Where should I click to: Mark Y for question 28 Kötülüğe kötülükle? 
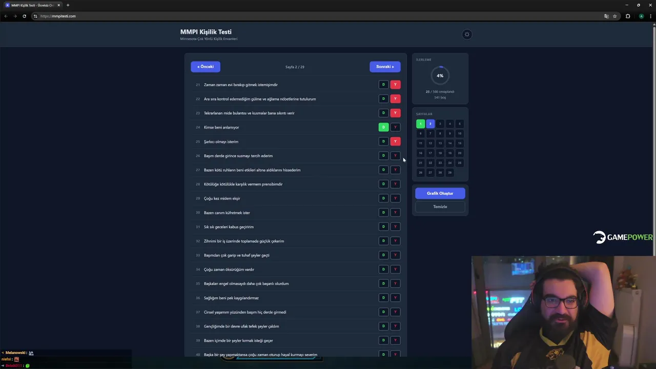395,184
